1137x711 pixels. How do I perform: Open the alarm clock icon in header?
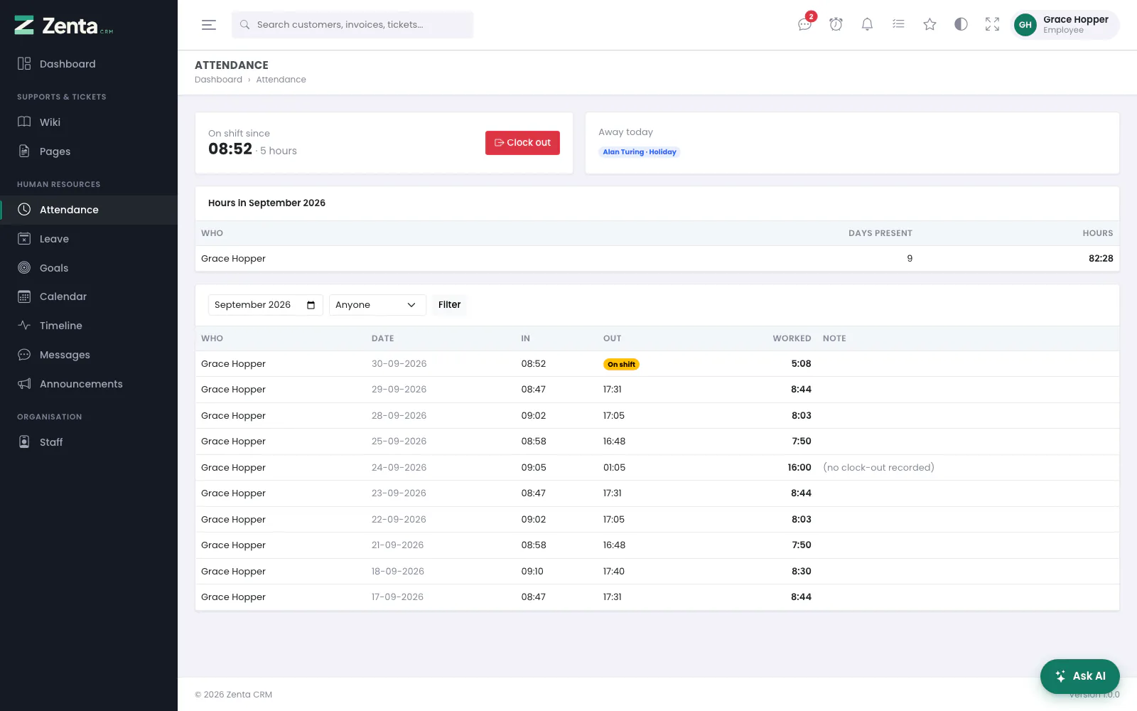coord(836,24)
